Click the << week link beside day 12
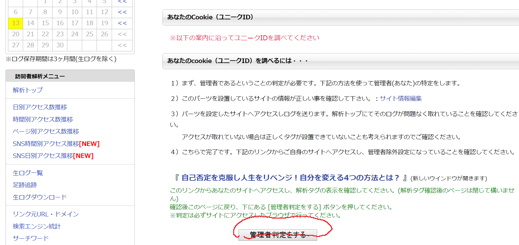519x245 pixels. (122, 12)
